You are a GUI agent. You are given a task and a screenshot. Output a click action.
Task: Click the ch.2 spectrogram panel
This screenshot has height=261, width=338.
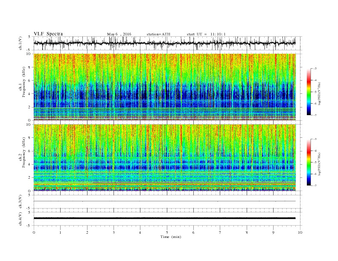pos(165,158)
